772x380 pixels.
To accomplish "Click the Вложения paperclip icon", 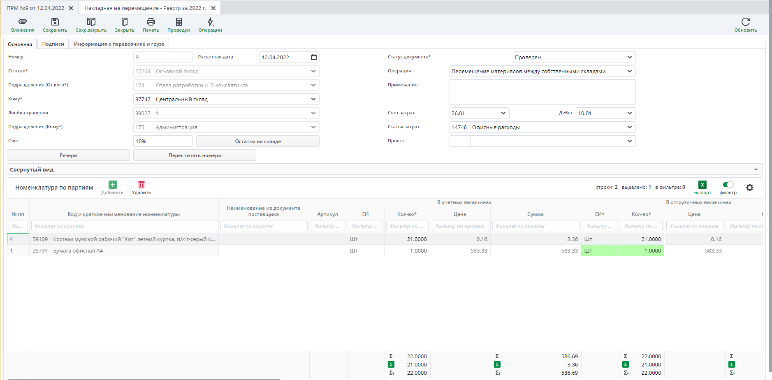I will click(x=23, y=22).
